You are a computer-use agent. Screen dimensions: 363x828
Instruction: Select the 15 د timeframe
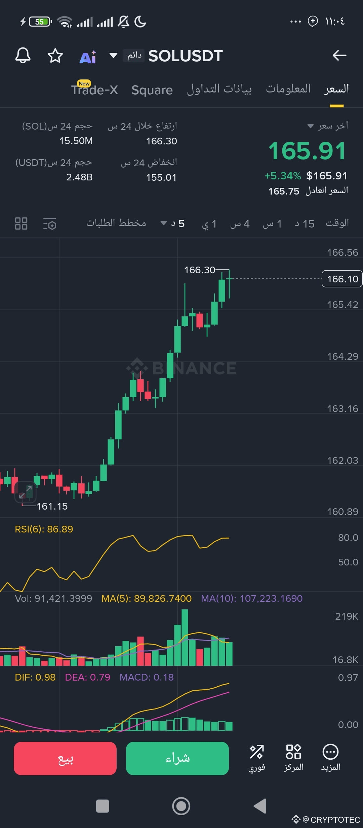pos(305,224)
